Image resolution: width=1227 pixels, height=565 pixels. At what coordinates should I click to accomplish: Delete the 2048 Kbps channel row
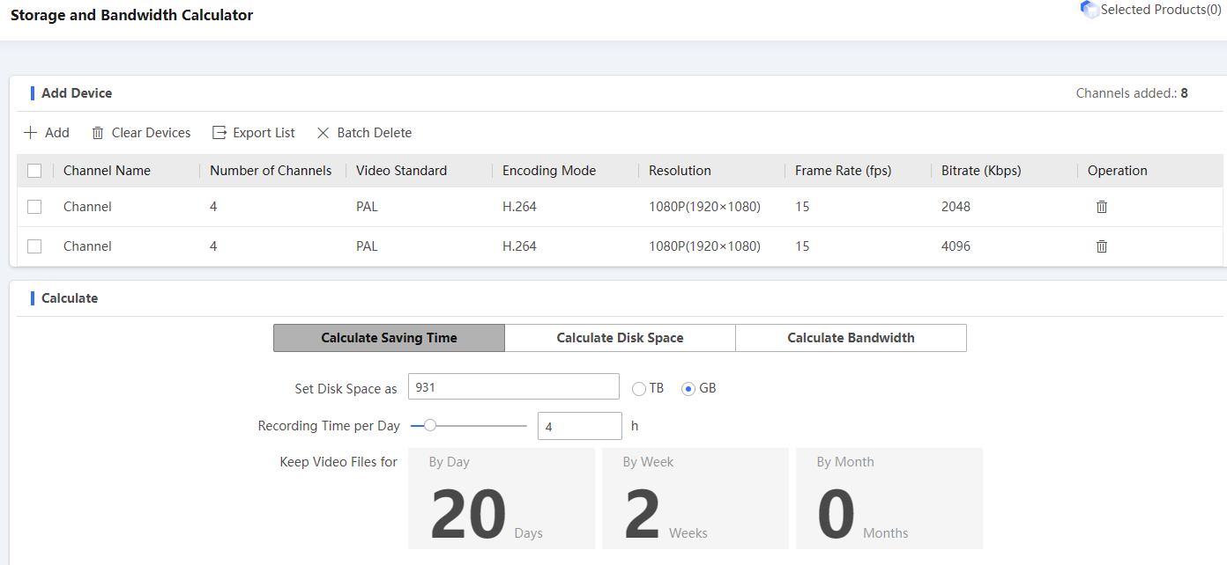1101,207
